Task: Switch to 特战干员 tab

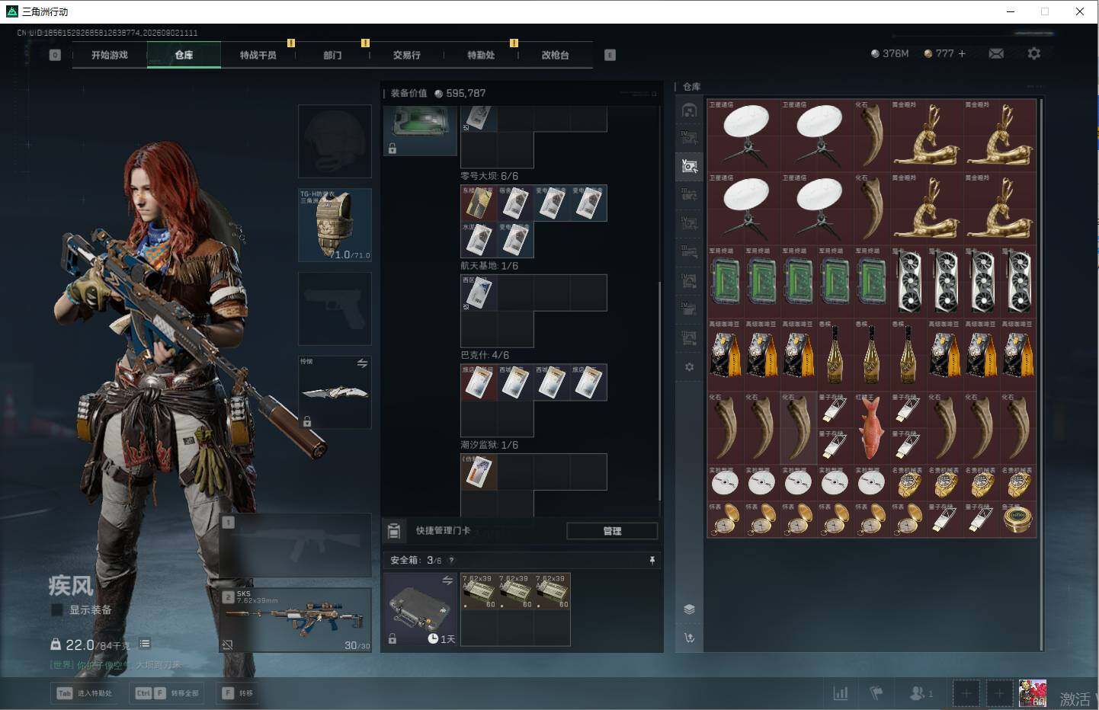Action: click(x=258, y=55)
